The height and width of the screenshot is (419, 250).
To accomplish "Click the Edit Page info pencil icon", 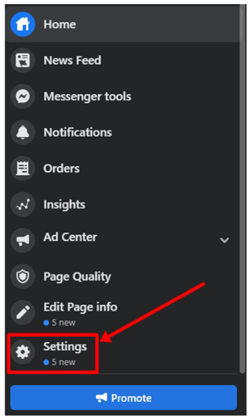I will pyautogui.click(x=22, y=313).
